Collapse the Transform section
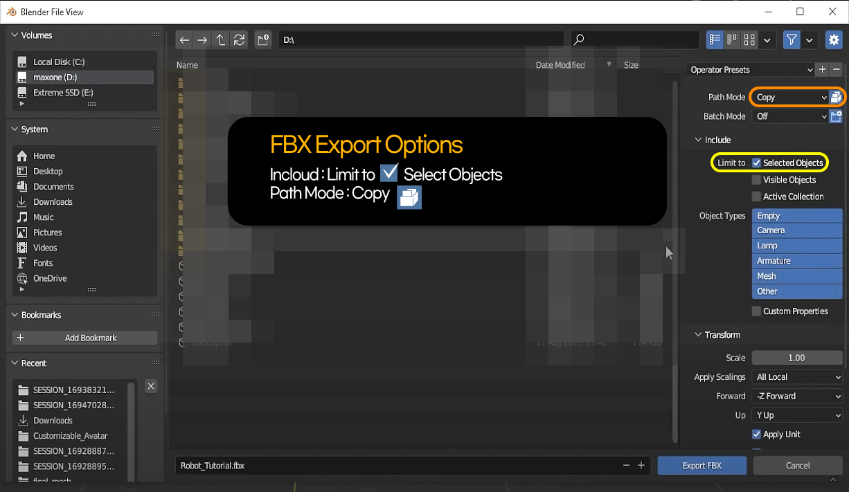849x492 pixels. click(x=698, y=335)
